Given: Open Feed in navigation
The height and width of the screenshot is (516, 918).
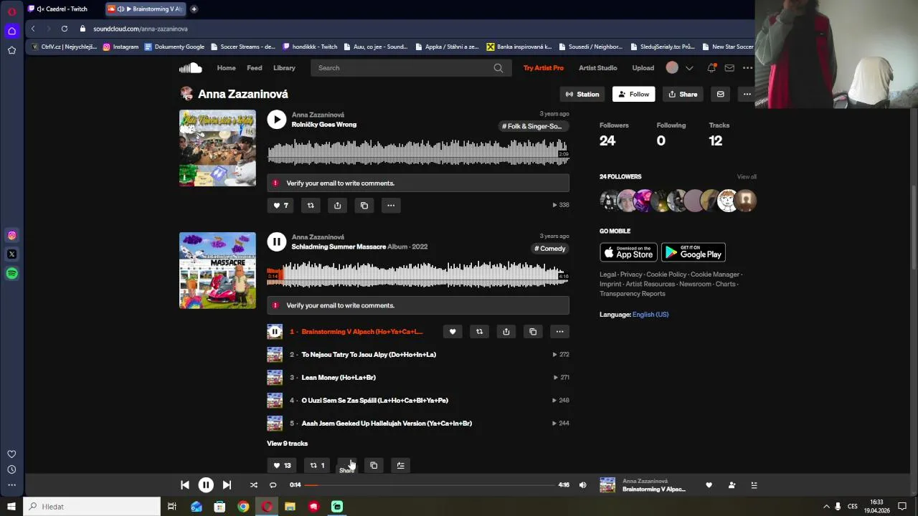Looking at the screenshot, I should point(255,68).
